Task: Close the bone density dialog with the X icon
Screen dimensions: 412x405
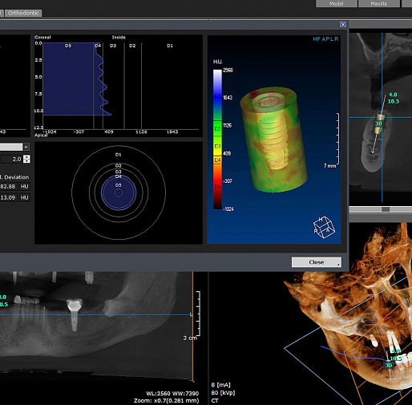Action: 343,25
